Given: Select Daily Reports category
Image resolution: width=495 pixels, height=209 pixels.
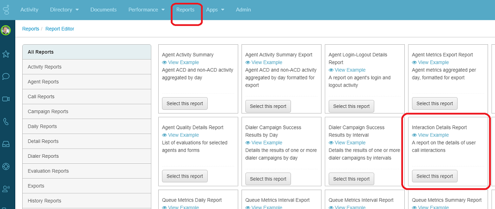Looking at the screenshot, I should tap(87, 126).
